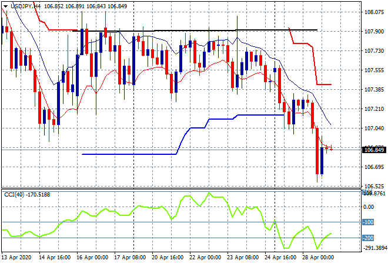This screenshot has width=388, height=264.
Task: Click the 107.730 price axis label
Action: click(374, 51)
